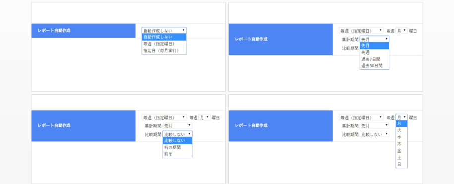This screenshot has width=454, height=184.
Task: Select 先週 in the 集計期間 list
Action: pos(375,53)
